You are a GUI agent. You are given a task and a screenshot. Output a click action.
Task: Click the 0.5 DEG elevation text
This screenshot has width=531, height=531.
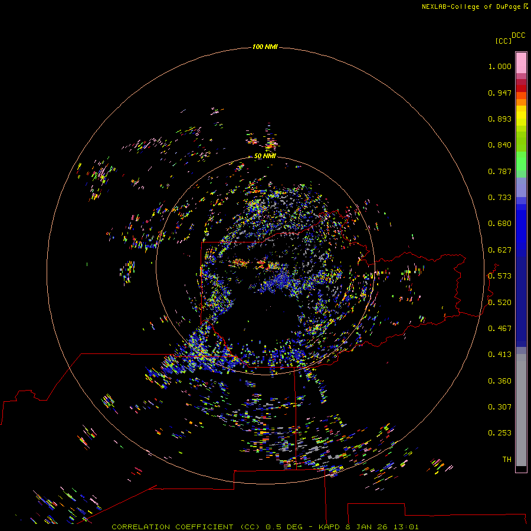point(285,527)
